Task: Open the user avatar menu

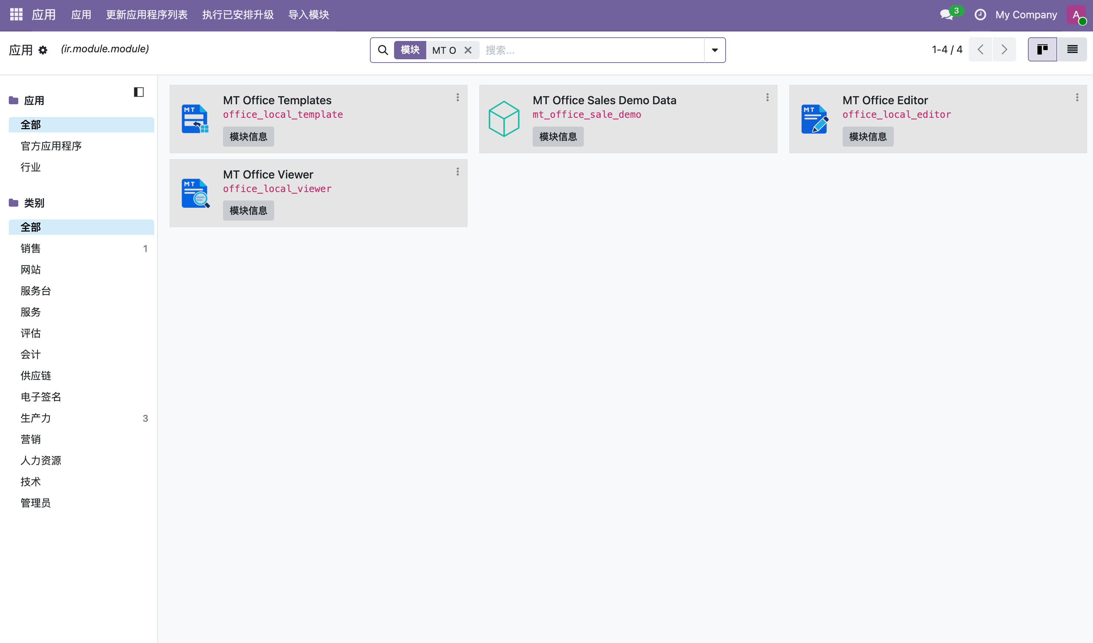Action: (1077, 14)
